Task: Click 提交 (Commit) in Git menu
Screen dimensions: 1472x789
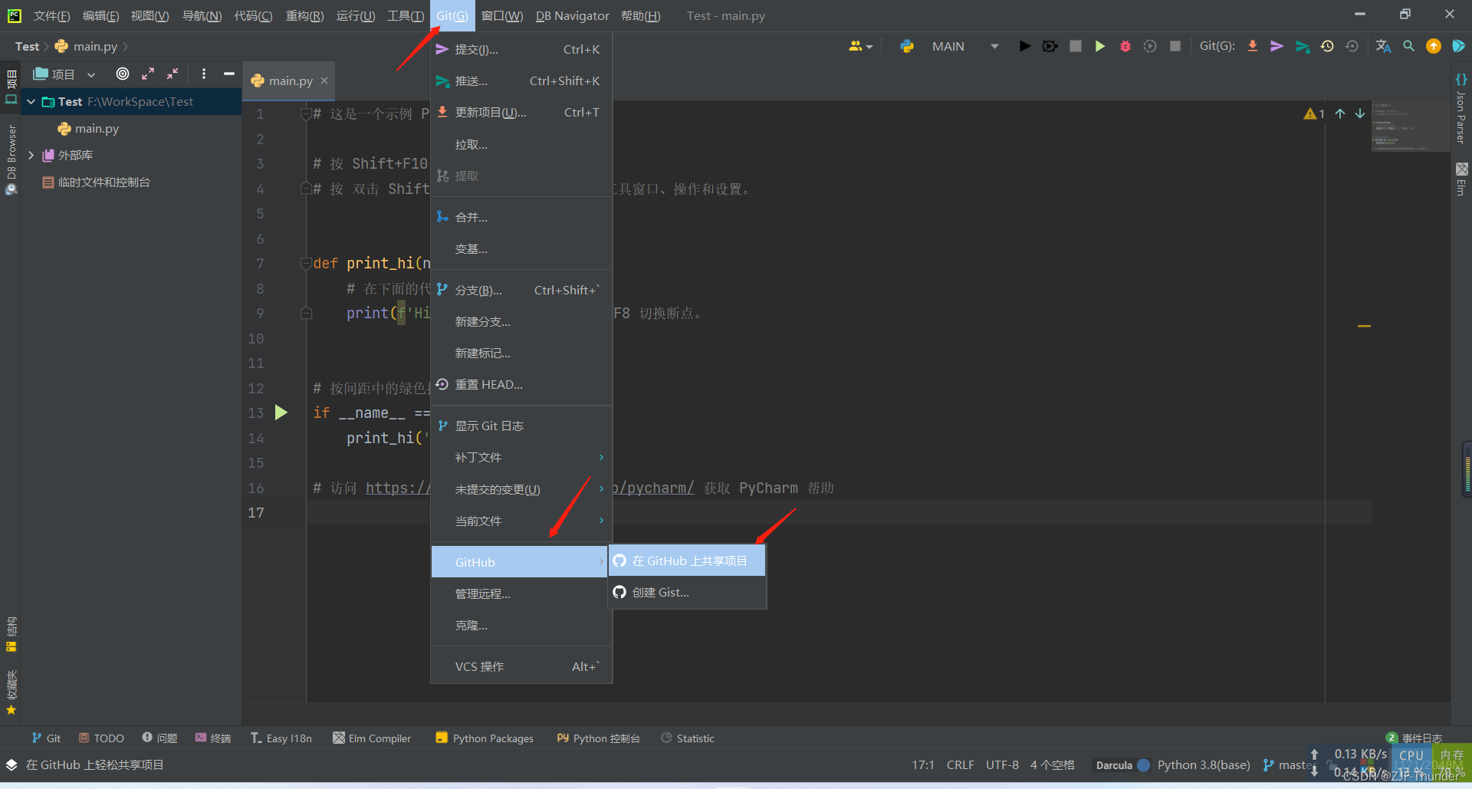Action: coord(521,49)
